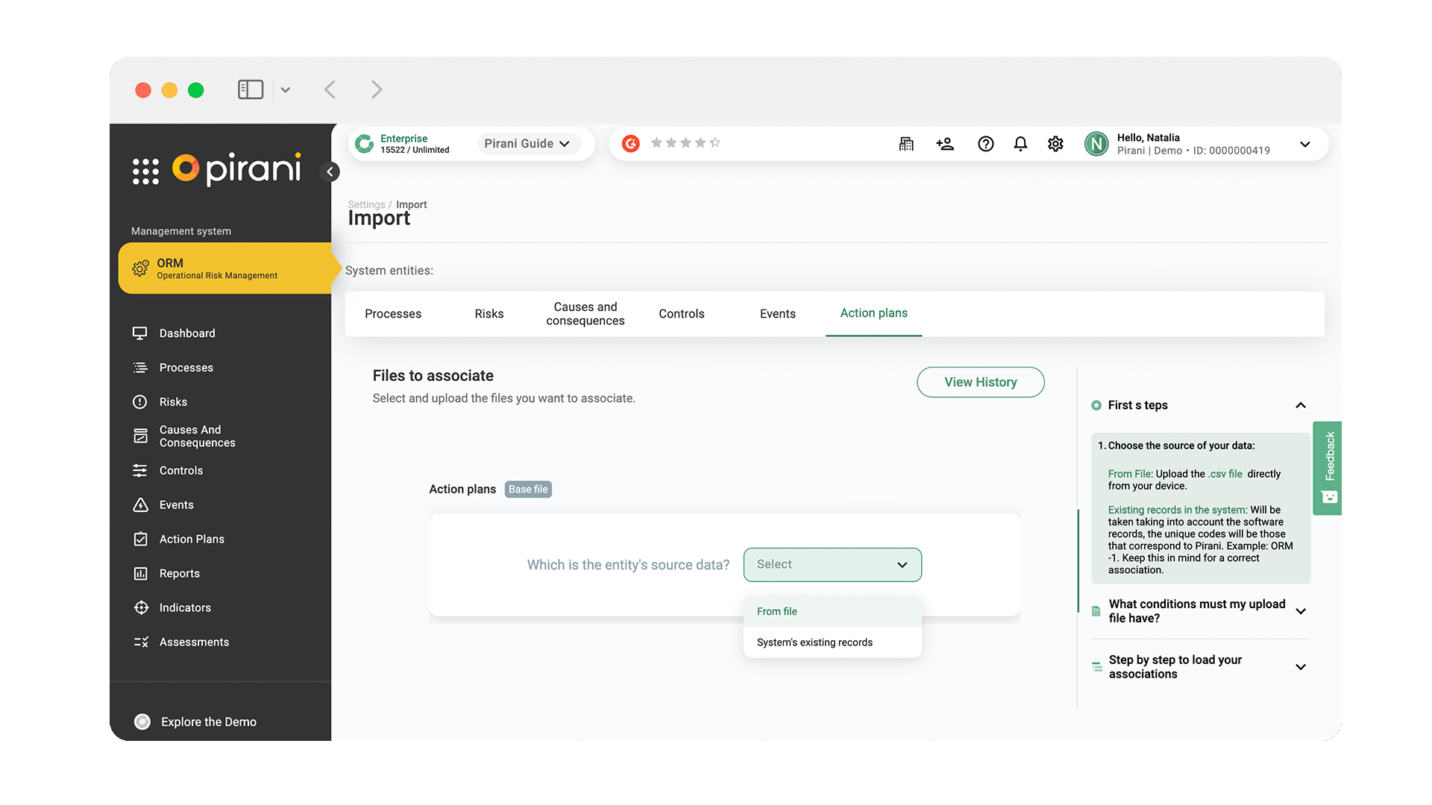Viewport: 1432px width, 805px height.
Task: Click the notifications bell icon
Action: (1020, 144)
